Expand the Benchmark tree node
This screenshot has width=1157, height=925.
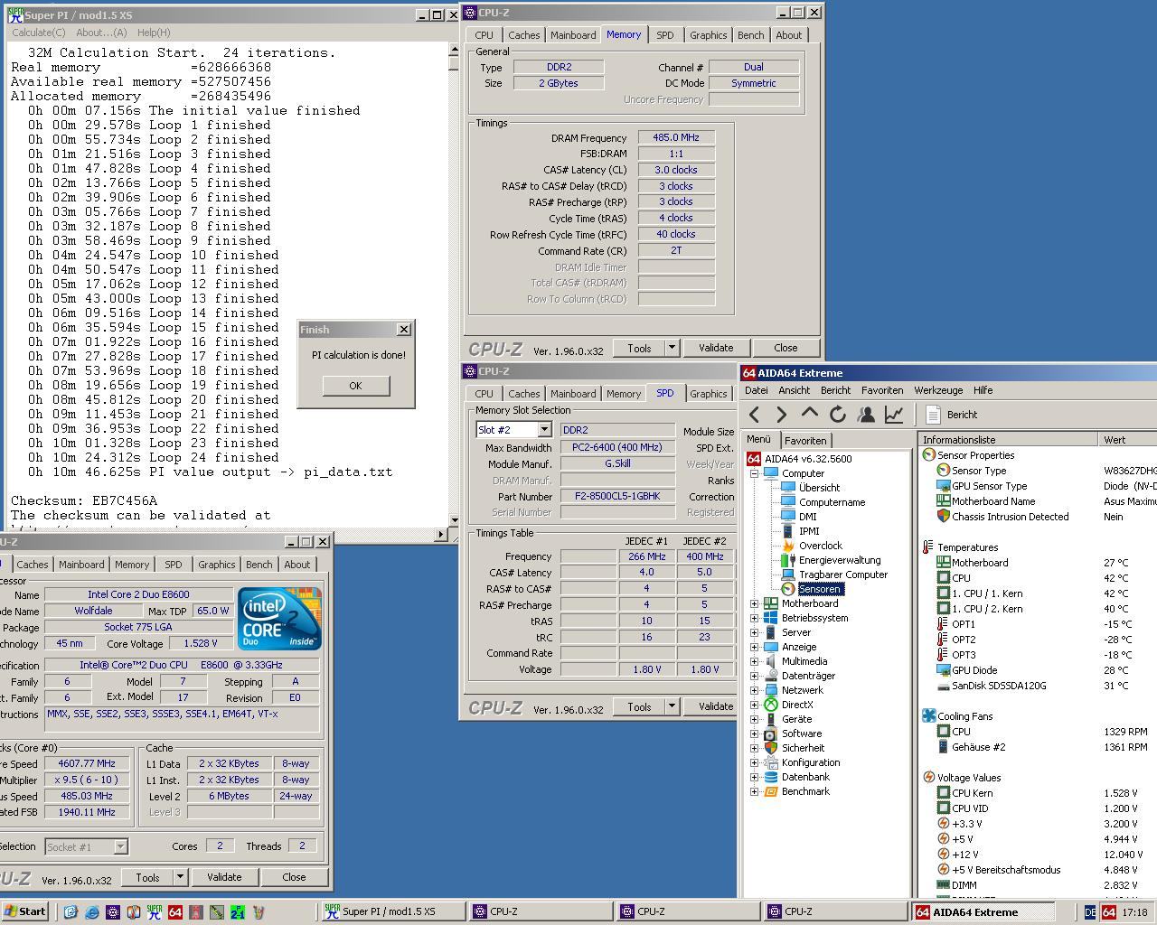point(755,791)
